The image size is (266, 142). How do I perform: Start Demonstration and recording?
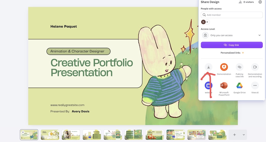(255, 67)
